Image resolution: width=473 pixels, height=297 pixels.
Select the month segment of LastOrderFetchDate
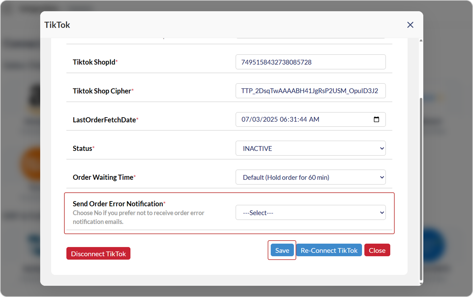tap(246, 120)
